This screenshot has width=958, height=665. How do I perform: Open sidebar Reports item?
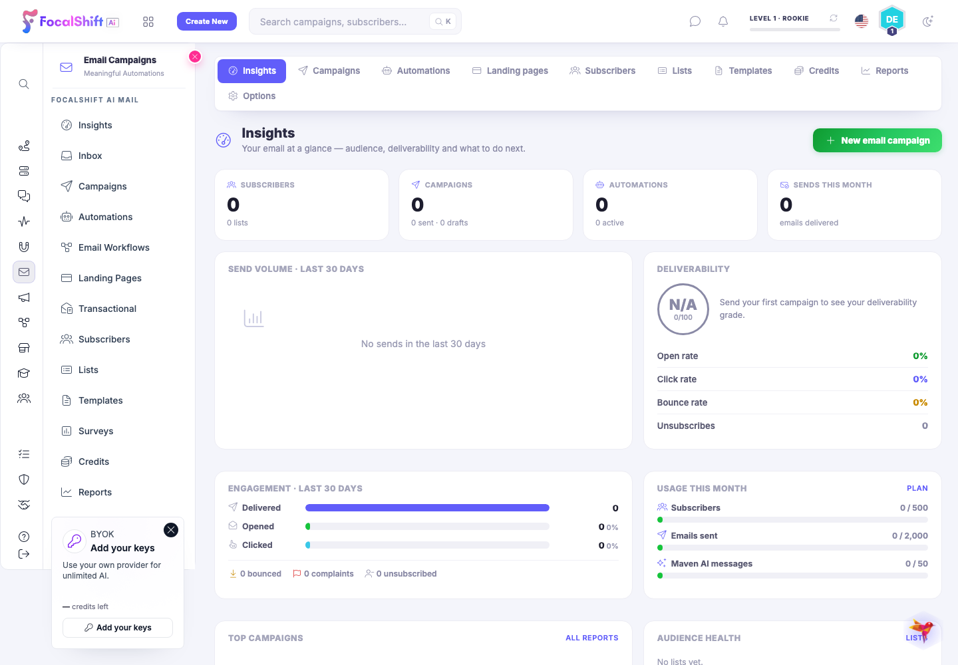[119, 492]
